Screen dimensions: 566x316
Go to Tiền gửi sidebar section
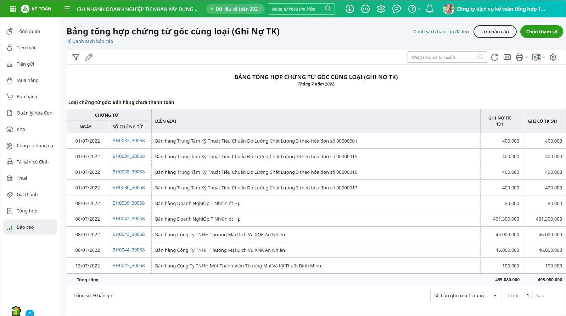(x=26, y=64)
